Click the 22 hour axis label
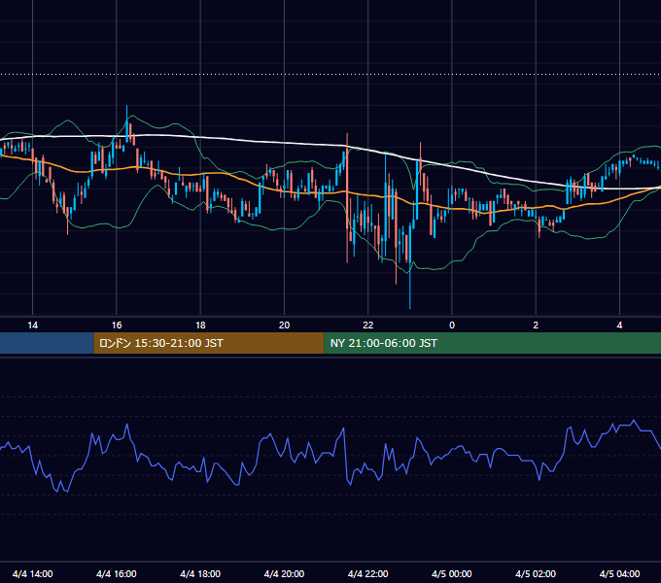 click(368, 326)
